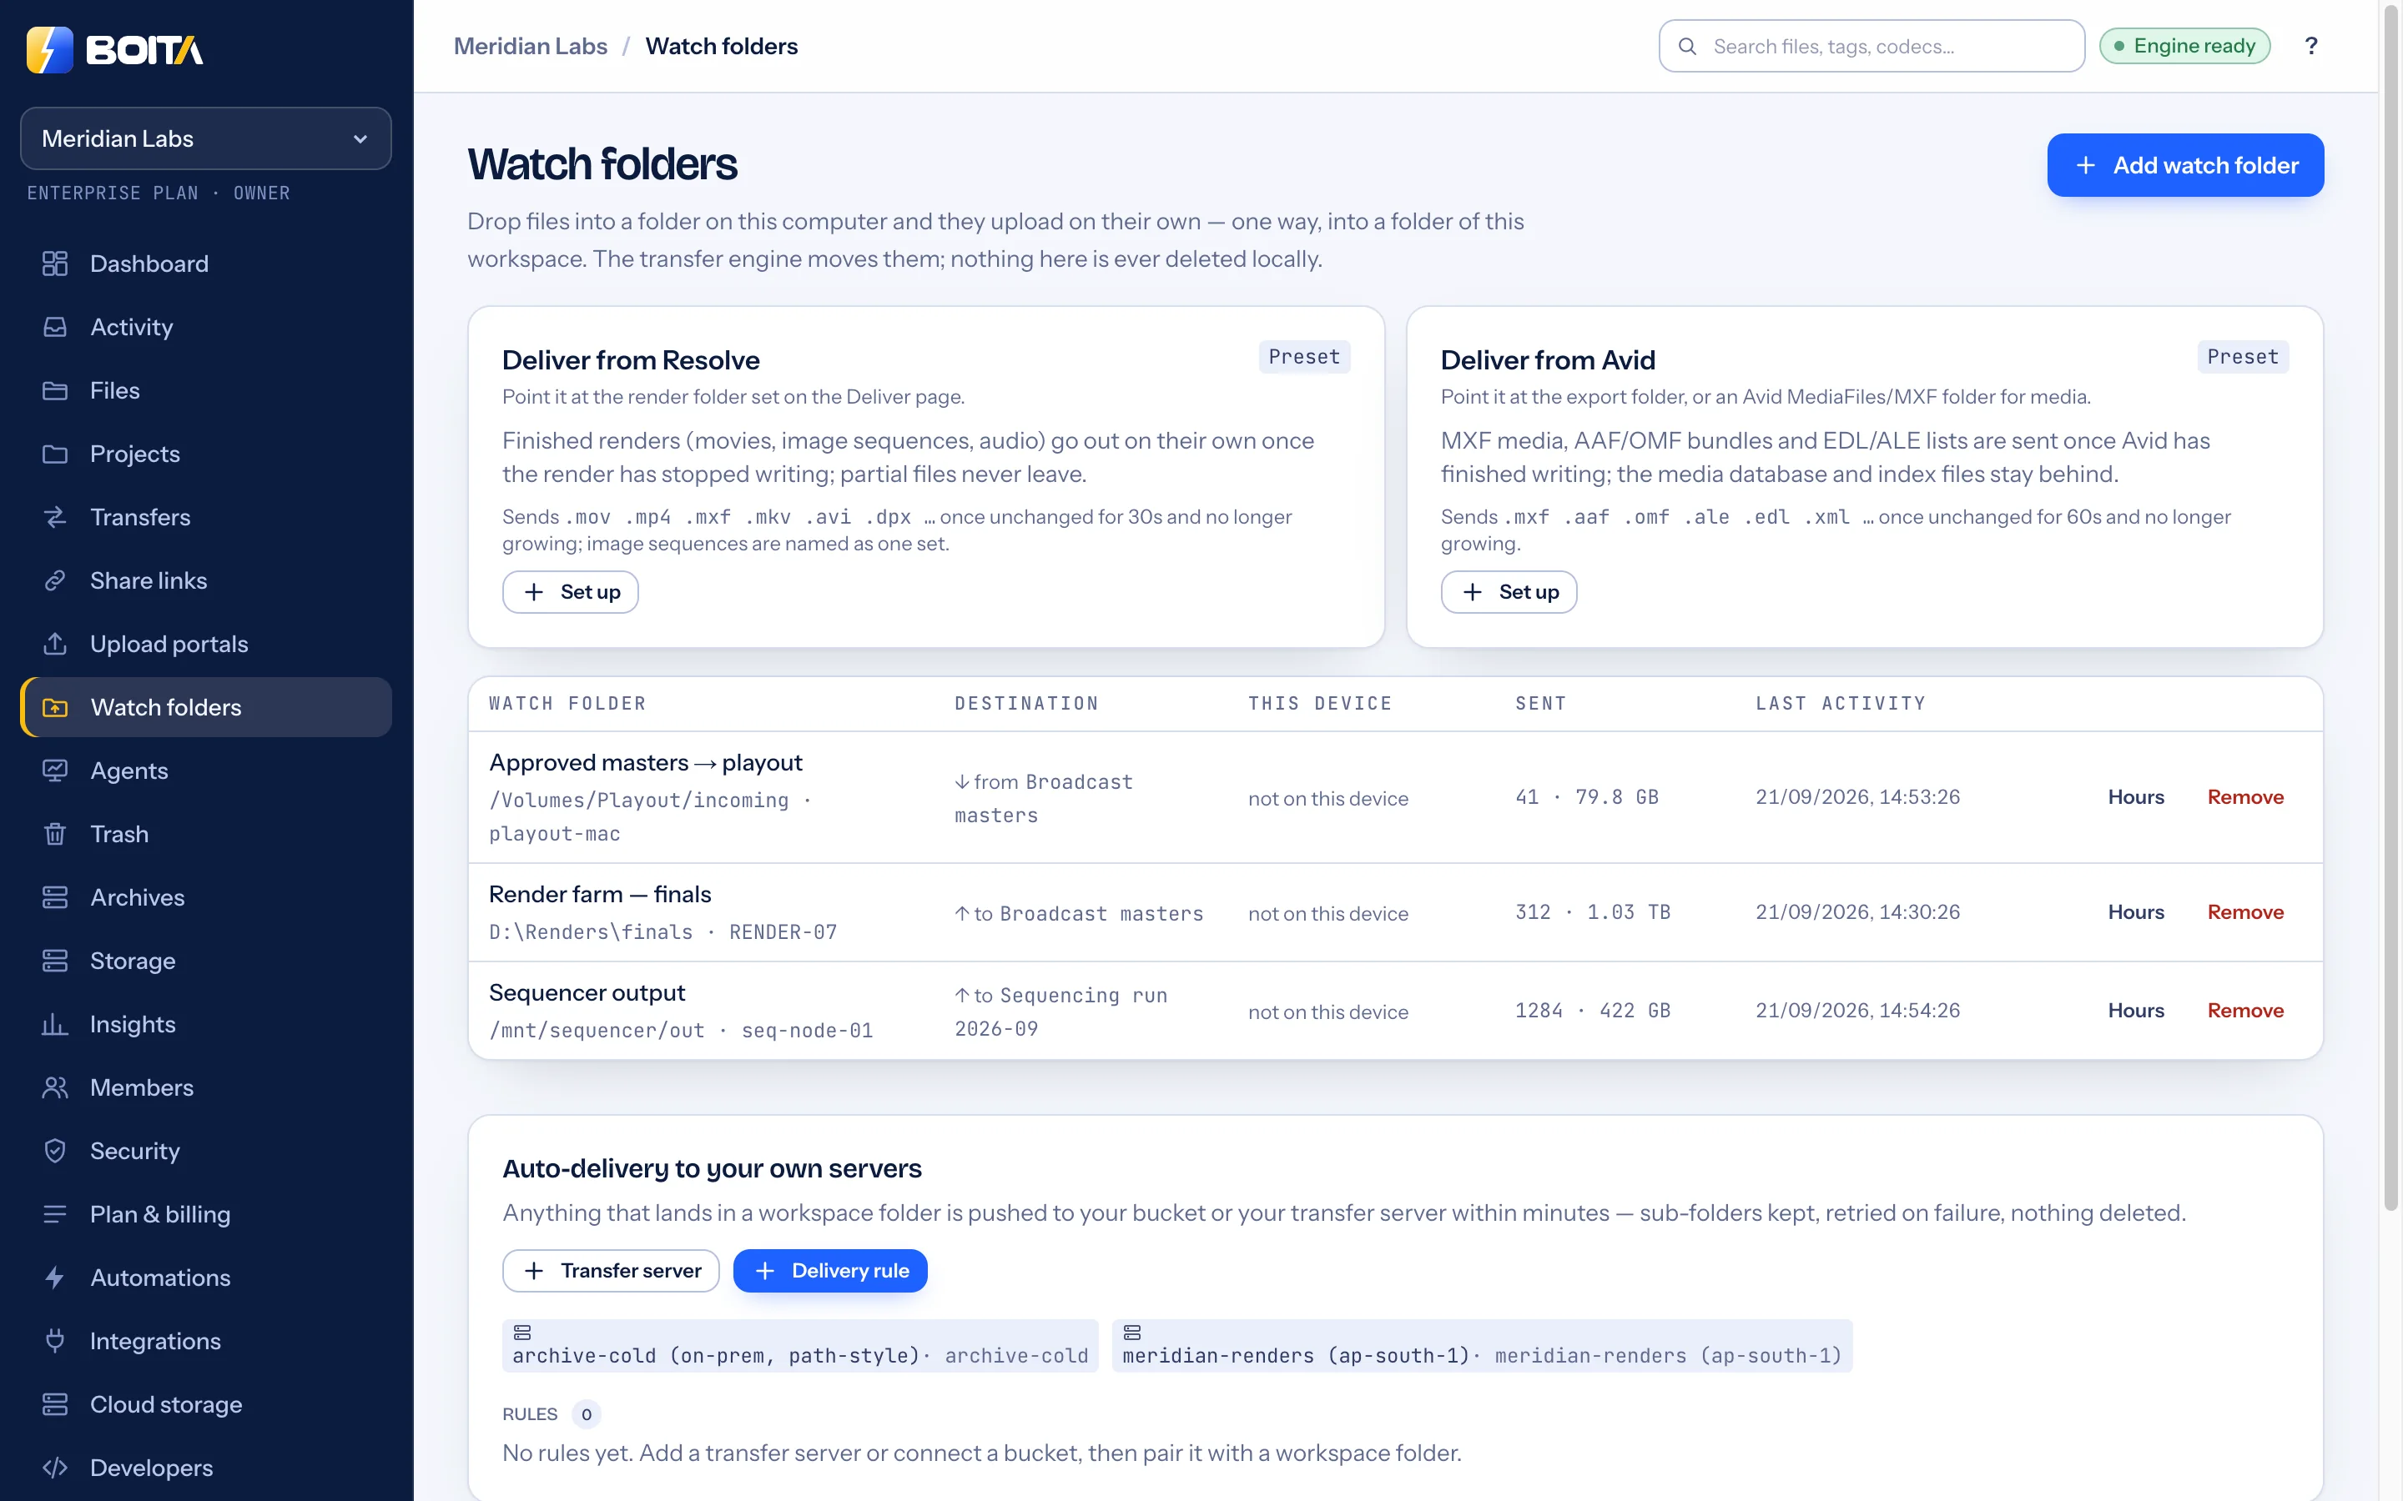Set up the Deliver from Avid preset

tap(1509, 592)
